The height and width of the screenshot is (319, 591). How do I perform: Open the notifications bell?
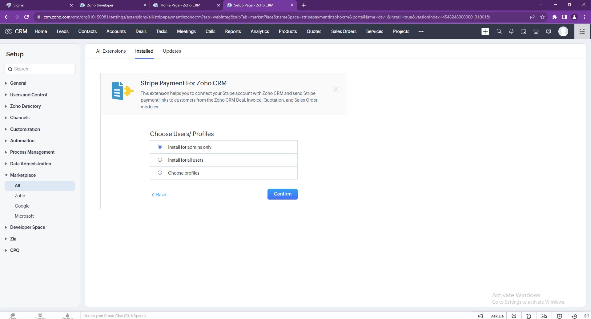511,31
